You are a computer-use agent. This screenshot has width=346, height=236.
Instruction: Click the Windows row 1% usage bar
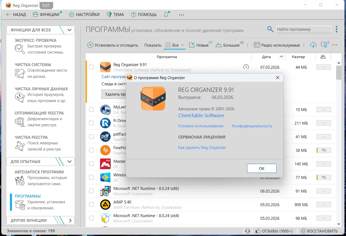(x=324, y=177)
